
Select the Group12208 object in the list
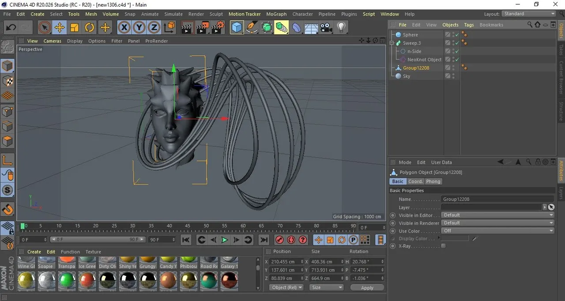(416, 68)
